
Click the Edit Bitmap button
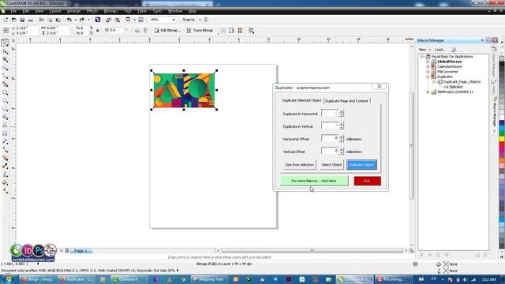click(x=167, y=30)
